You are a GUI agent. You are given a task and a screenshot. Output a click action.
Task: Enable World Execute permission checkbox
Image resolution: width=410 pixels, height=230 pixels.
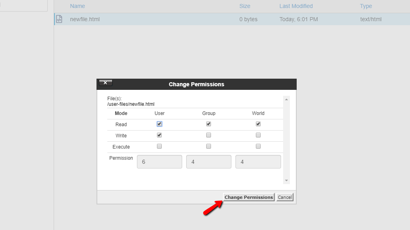pyautogui.click(x=258, y=146)
